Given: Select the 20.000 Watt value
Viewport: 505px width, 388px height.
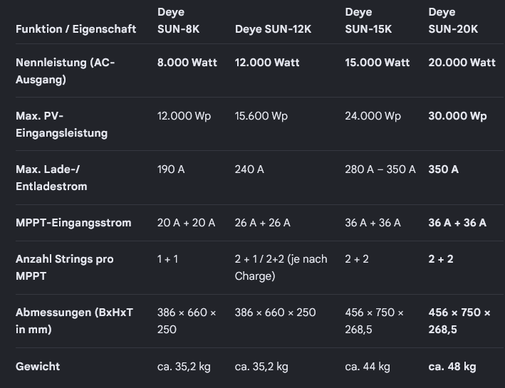Looking at the screenshot, I should pos(462,63).
